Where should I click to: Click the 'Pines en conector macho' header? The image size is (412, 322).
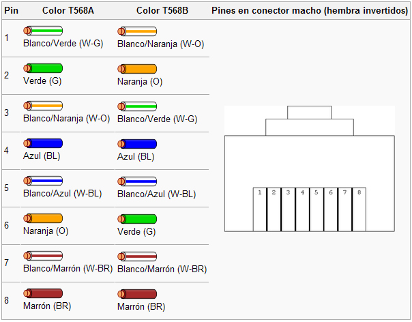pyautogui.click(x=310, y=10)
